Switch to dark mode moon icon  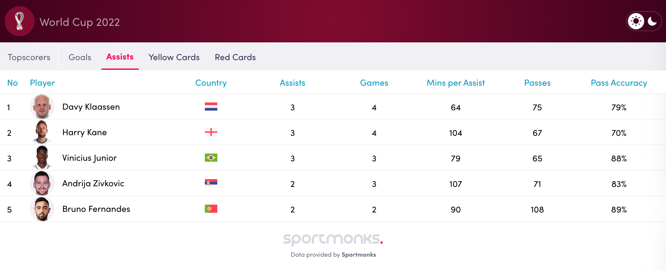click(x=652, y=21)
